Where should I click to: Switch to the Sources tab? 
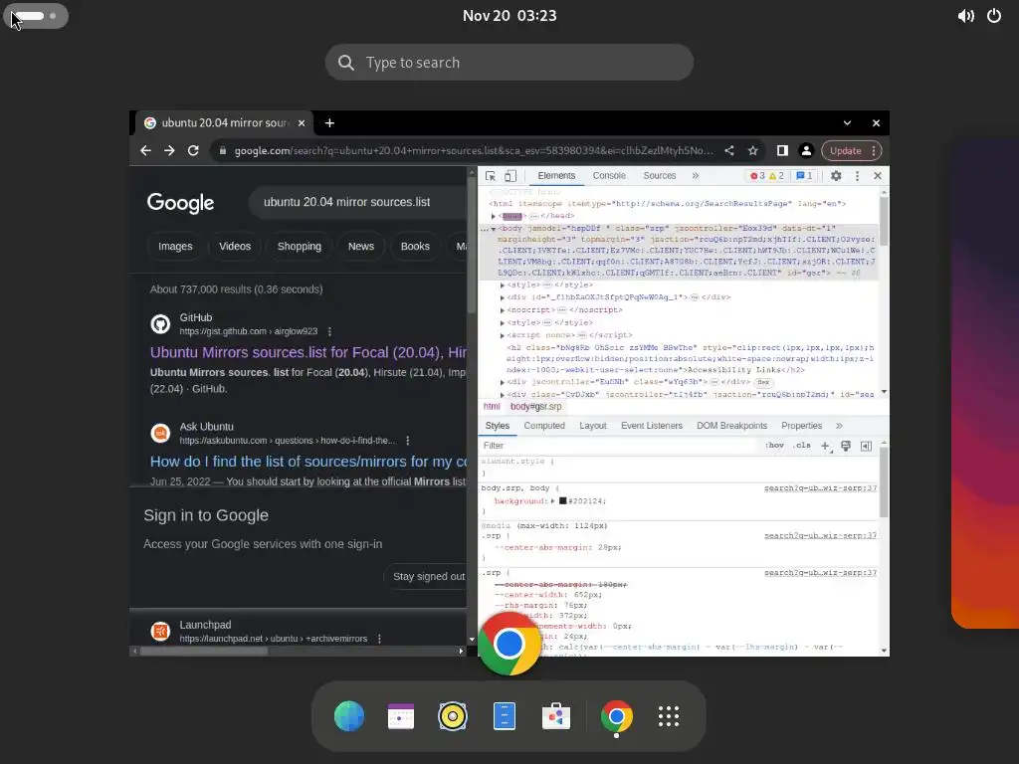[x=660, y=176]
